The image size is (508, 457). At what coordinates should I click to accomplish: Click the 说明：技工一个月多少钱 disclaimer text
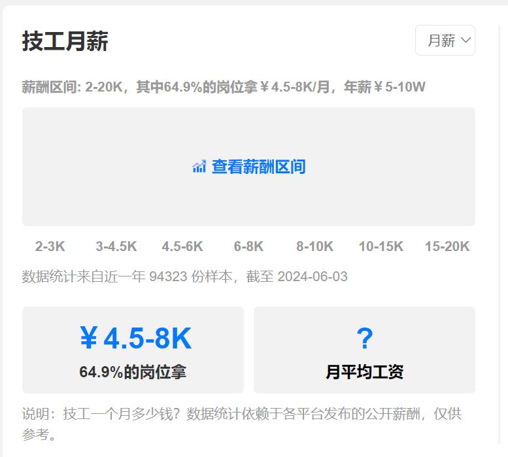point(242,424)
